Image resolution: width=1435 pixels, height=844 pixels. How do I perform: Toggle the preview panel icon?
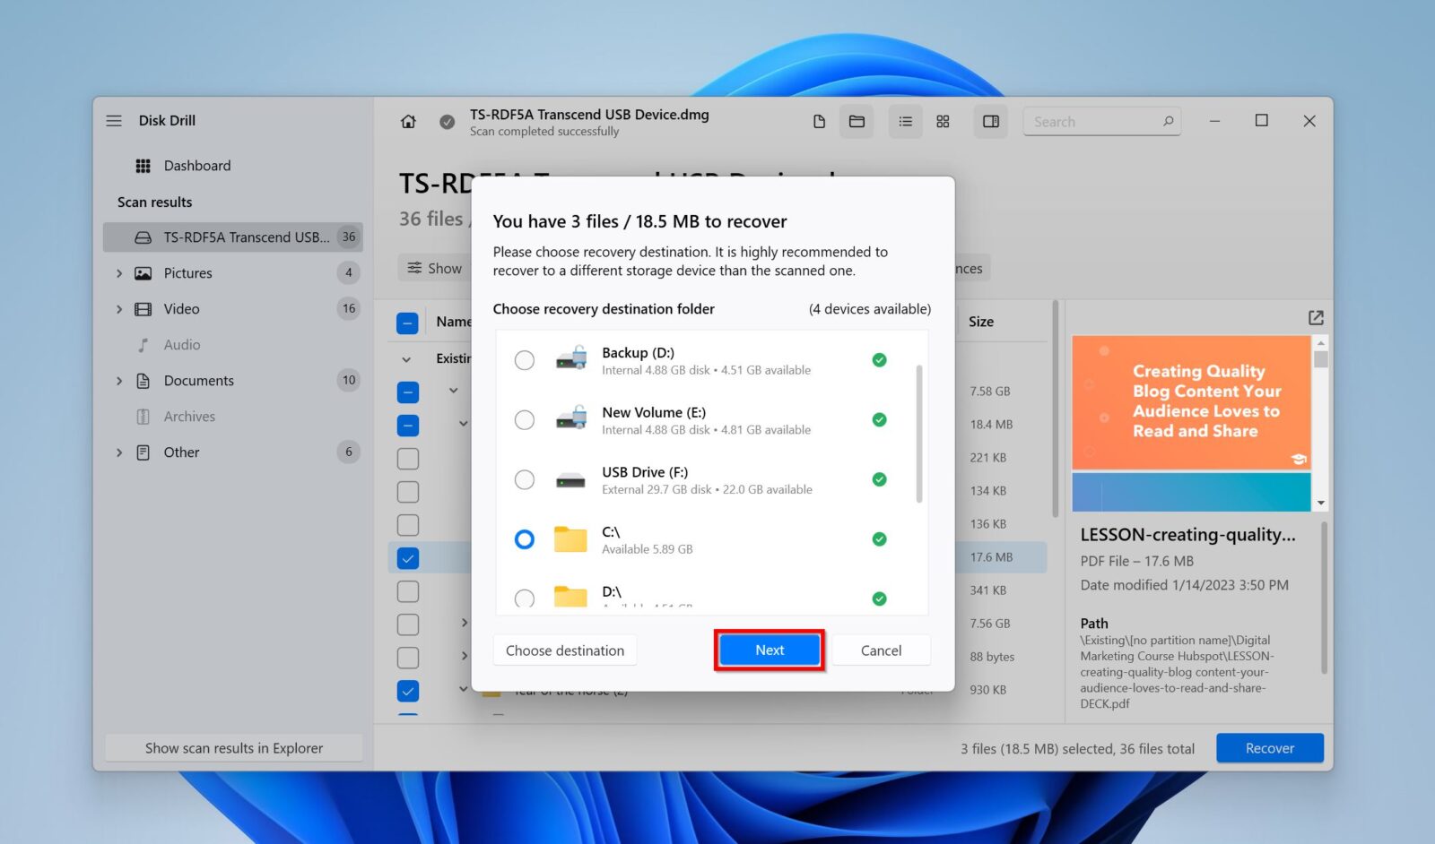990,121
